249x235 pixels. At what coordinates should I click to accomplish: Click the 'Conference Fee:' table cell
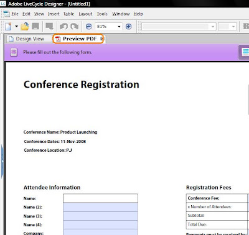click(x=217, y=198)
